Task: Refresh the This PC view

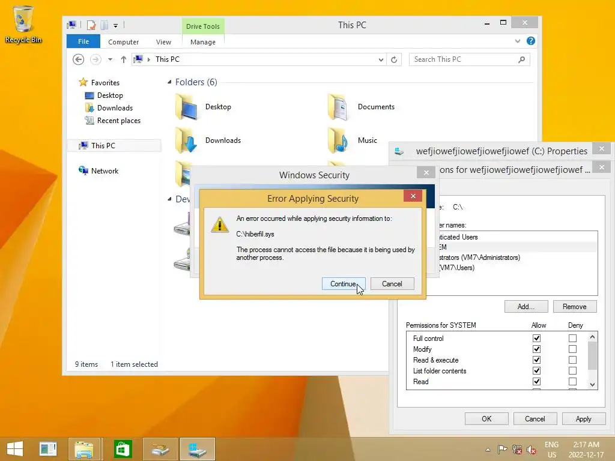Action: pos(394,59)
